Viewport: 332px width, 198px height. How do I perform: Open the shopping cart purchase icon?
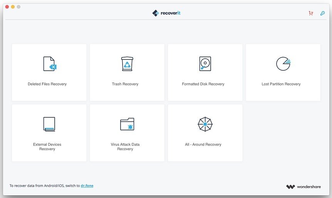point(311,13)
